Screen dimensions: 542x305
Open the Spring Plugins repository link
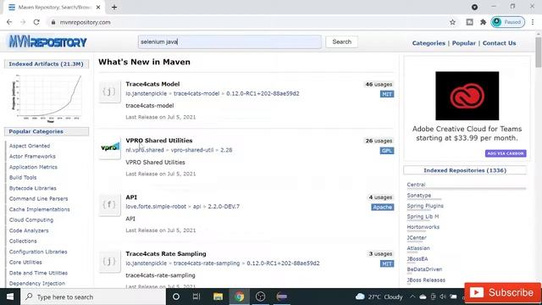pyautogui.click(x=425, y=206)
